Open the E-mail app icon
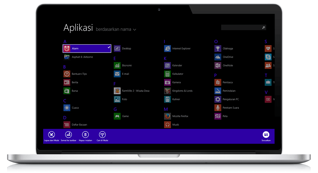Viewport: 318px width, 173px height. pyautogui.click(x=117, y=74)
